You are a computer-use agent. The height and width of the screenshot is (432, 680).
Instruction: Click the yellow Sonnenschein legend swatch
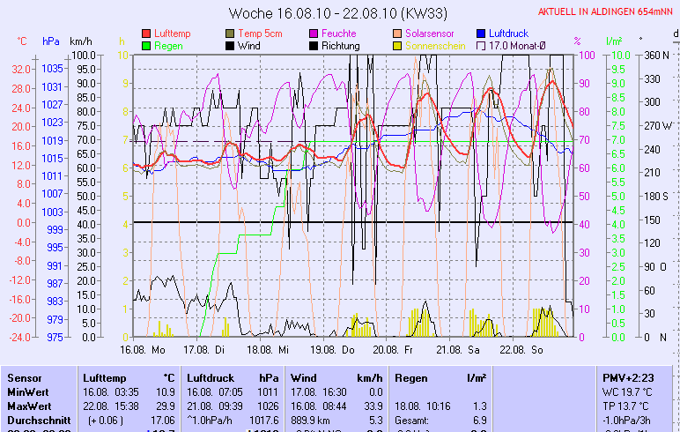(398, 45)
